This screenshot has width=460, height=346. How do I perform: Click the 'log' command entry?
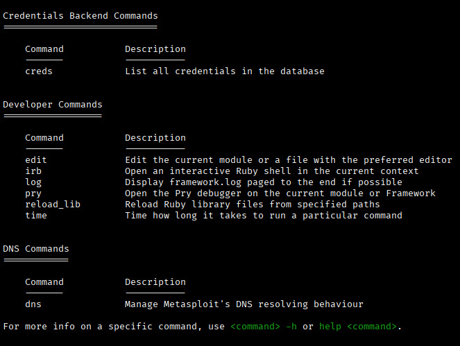33,182
